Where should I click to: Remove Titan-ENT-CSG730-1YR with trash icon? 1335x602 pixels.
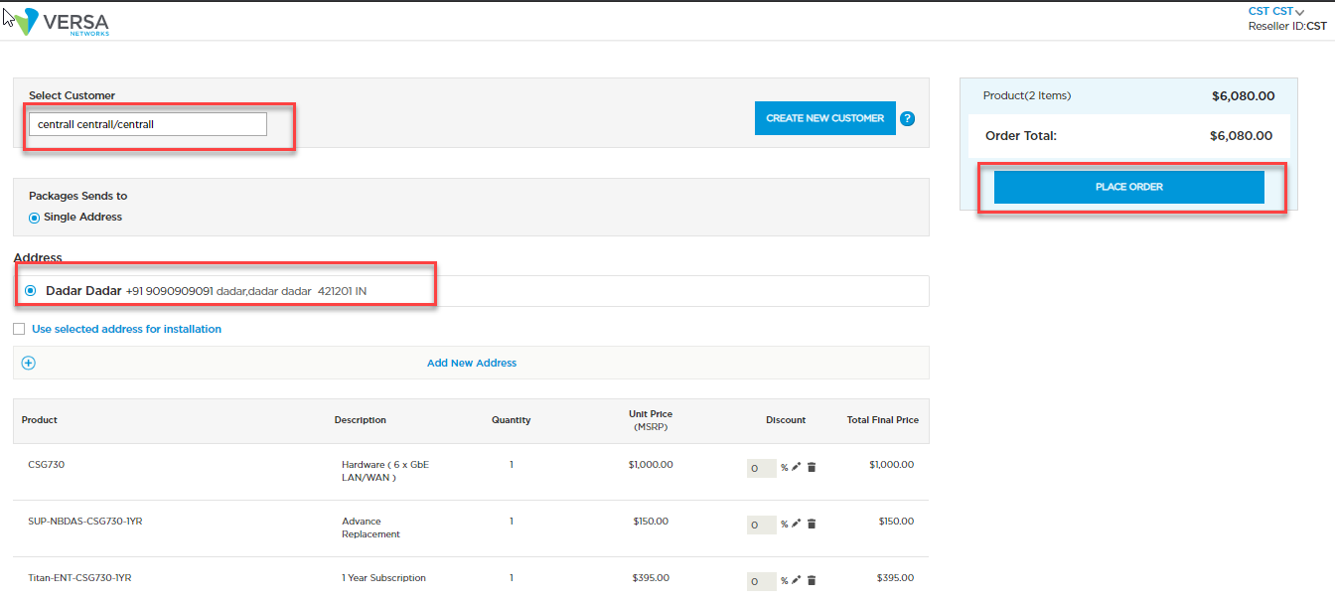click(x=812, y=580)
